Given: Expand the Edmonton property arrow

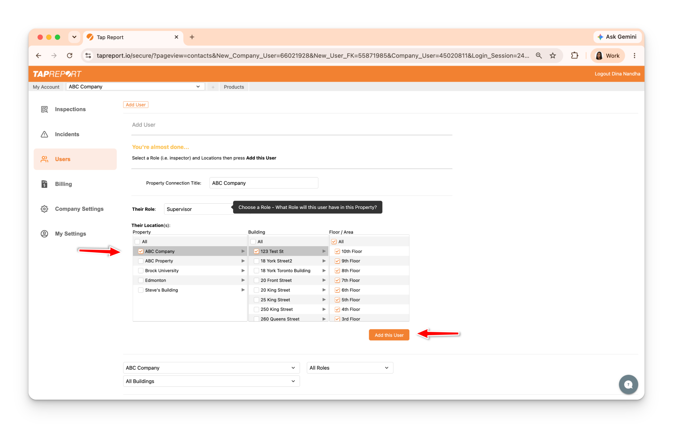Looking at the screenshot, I should click(243, 281).
